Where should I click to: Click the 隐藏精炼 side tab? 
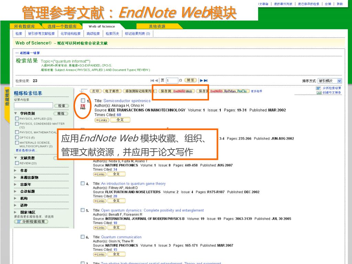pos(7,97)
